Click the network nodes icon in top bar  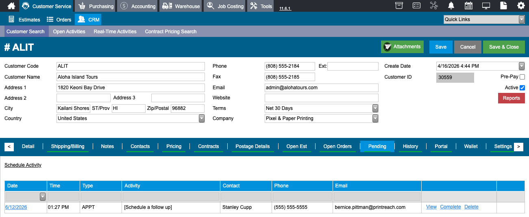(434, 6)
